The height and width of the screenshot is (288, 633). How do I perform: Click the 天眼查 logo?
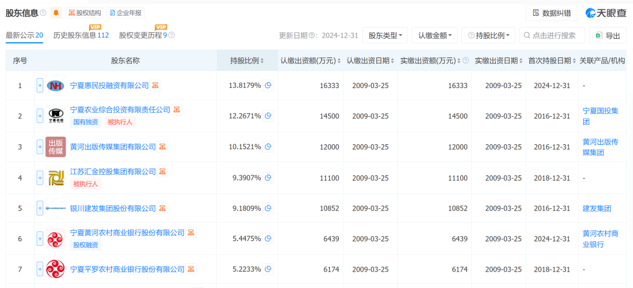click(606, 13)
